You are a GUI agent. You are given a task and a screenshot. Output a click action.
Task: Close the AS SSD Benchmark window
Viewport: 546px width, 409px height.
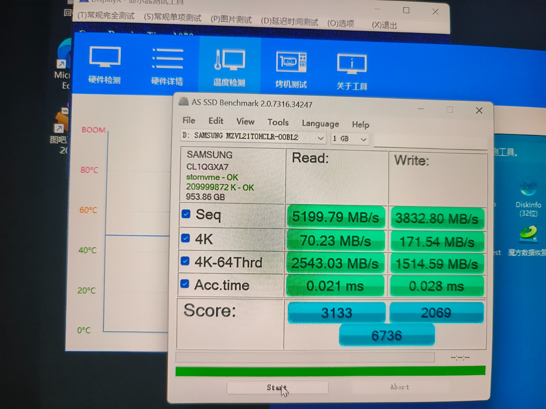tap(479, 110)
